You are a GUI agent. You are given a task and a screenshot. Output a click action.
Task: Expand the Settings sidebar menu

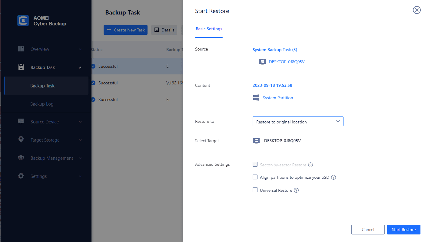point(80,176)
